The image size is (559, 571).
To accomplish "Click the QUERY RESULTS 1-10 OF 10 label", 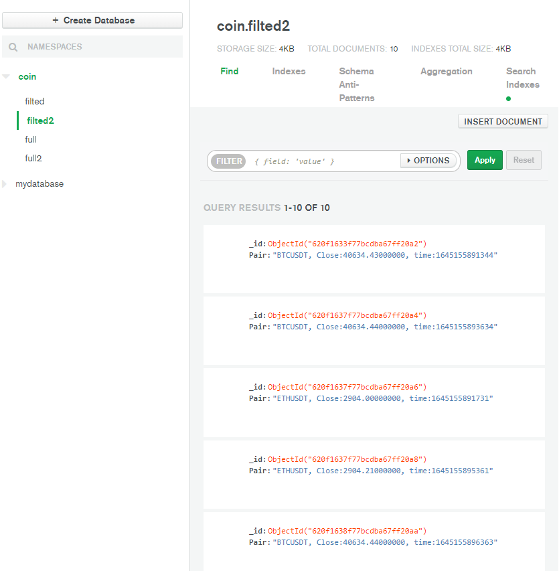I will coord(266,208).
